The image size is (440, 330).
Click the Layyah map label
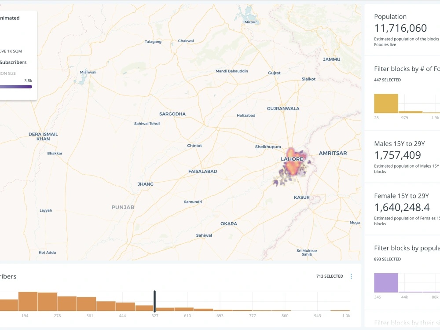[46, 210]
